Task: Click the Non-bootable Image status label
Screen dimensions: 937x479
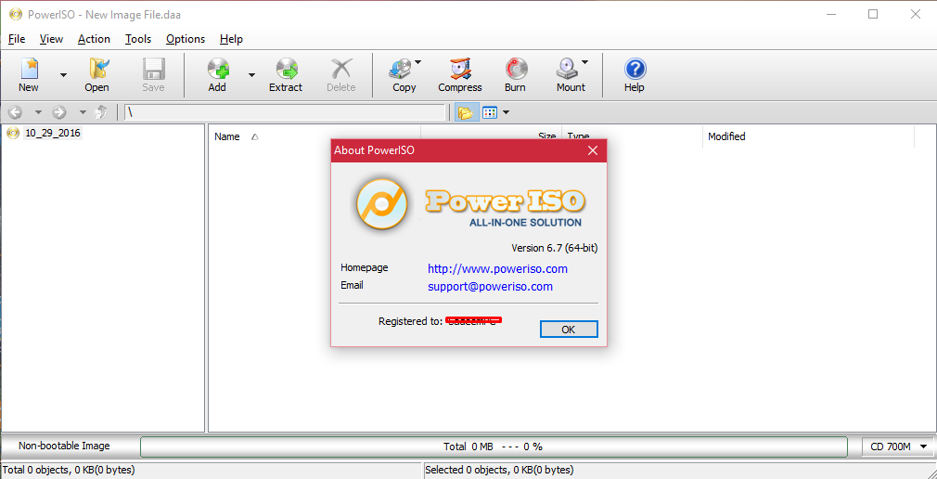Action: [65, 446]
